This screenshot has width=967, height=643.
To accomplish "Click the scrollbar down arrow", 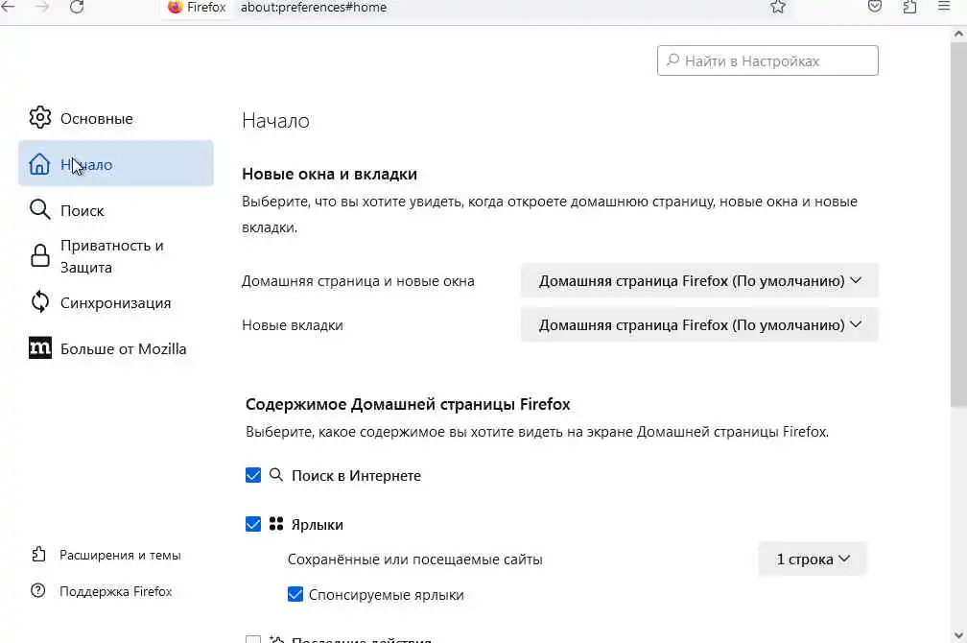I will click(958, 635).
